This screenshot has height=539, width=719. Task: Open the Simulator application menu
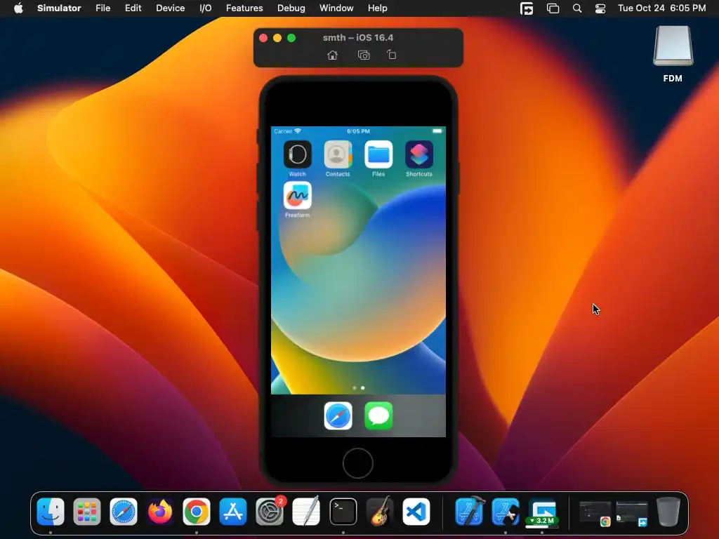[59, 8]
